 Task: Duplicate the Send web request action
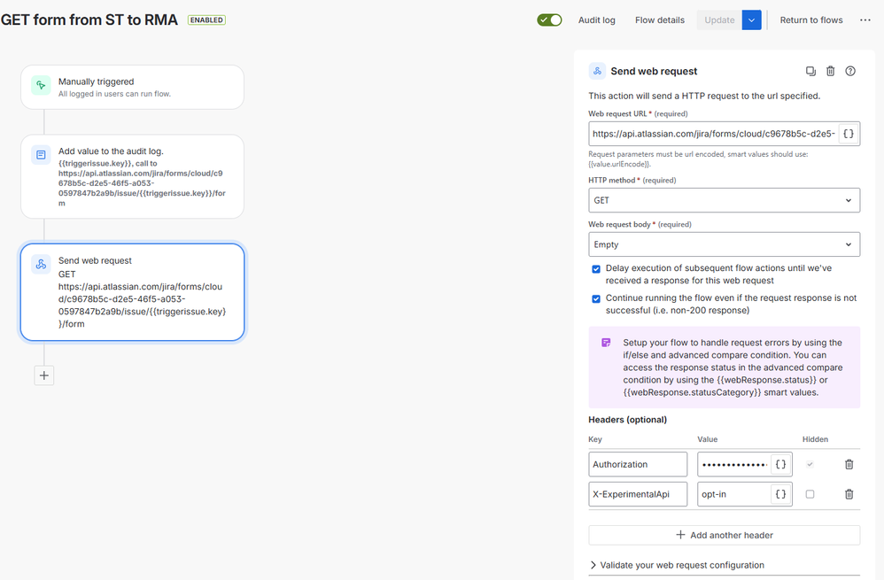pos(810,71)
